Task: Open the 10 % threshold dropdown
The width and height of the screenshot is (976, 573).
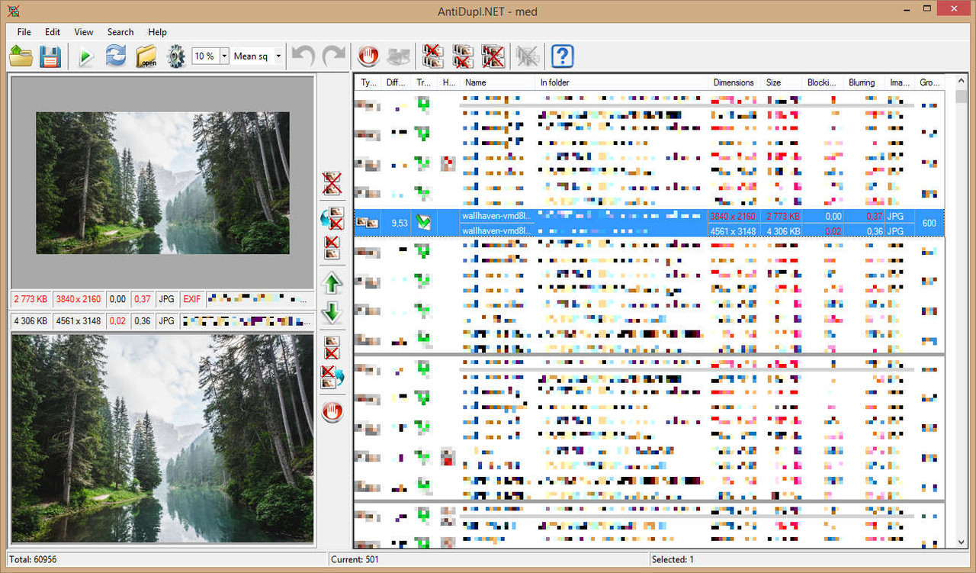Action: coord(224,56)
